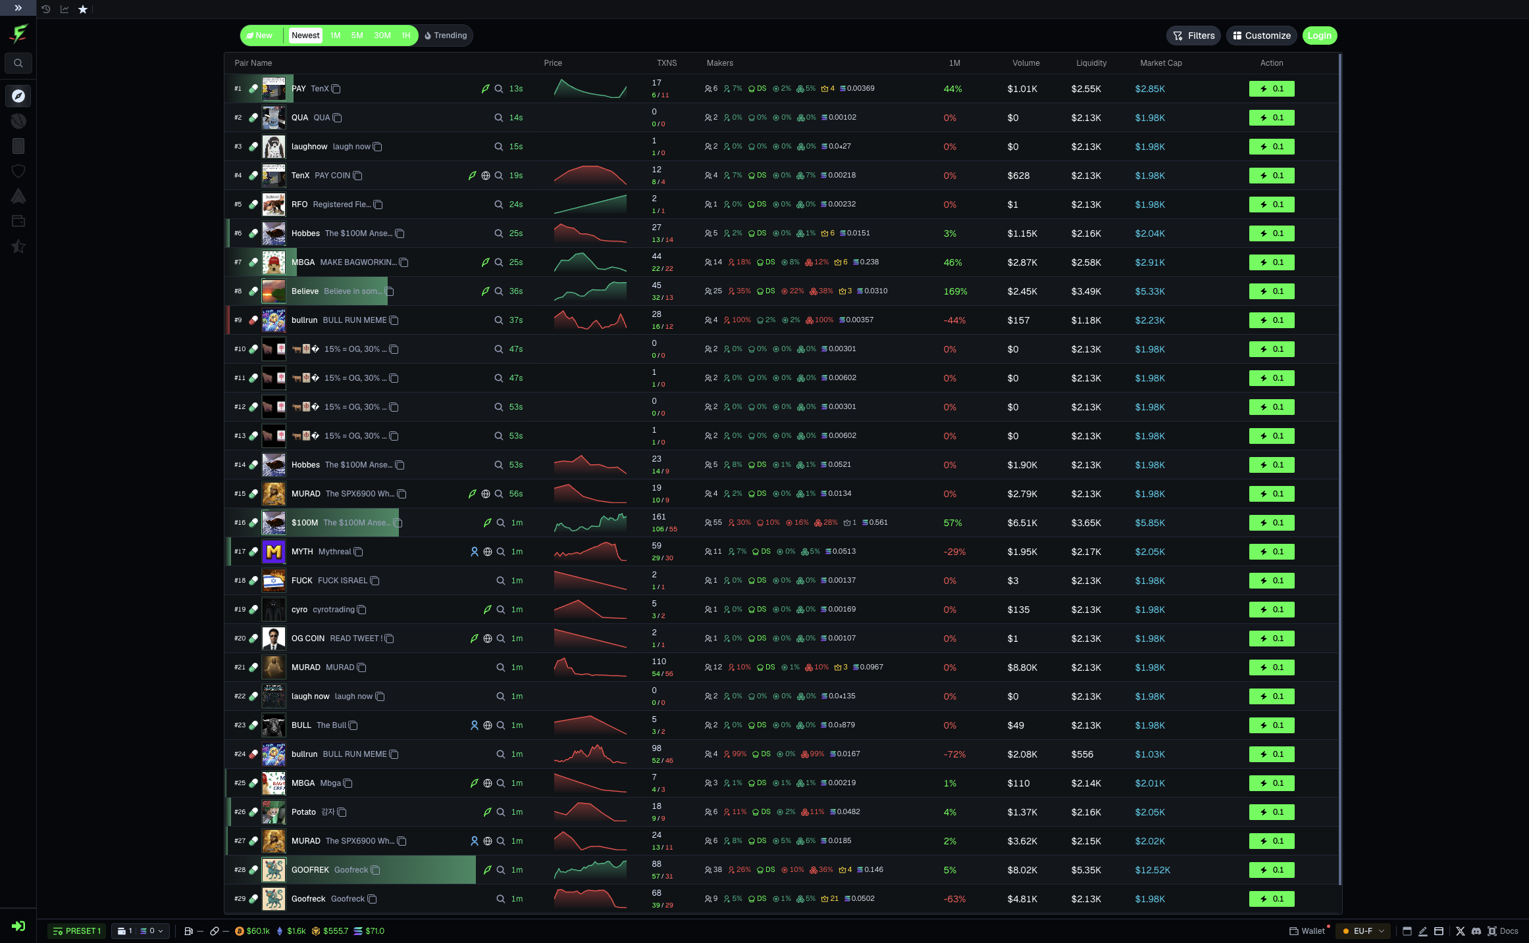
Task: Expand the sidebar with double chevron
Action: pos(18,9)
